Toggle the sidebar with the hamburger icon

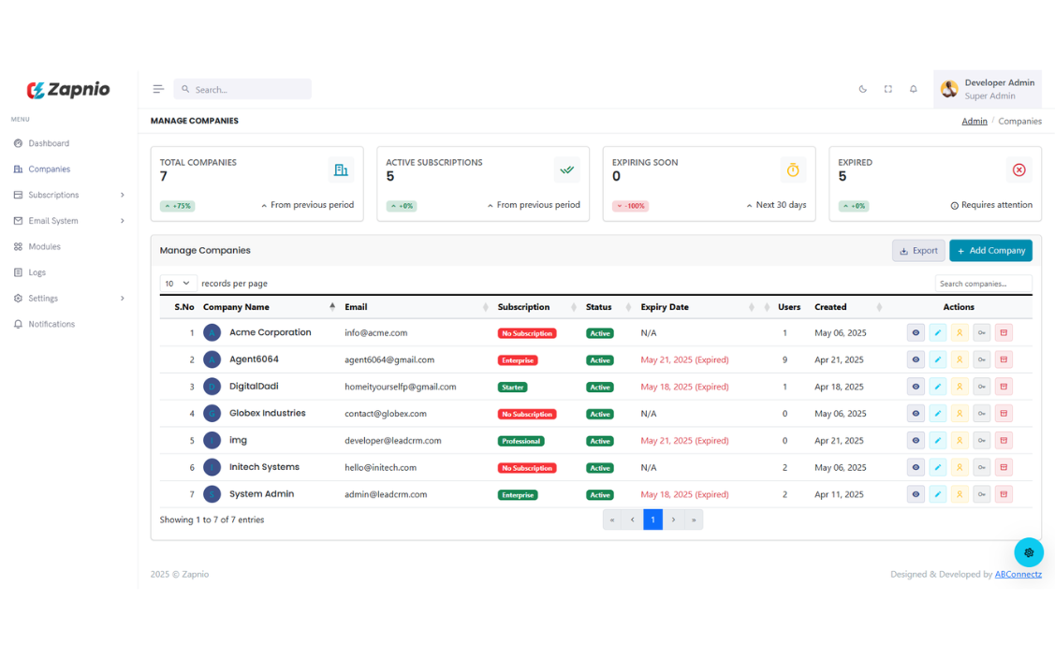click(x=158, y=90)
